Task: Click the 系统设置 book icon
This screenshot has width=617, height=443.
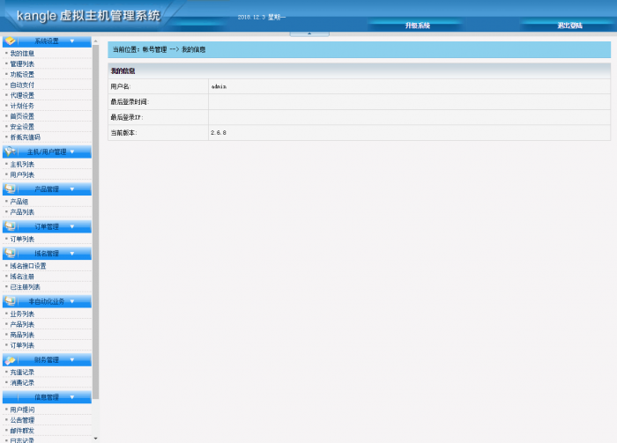Action: point(10,41)
